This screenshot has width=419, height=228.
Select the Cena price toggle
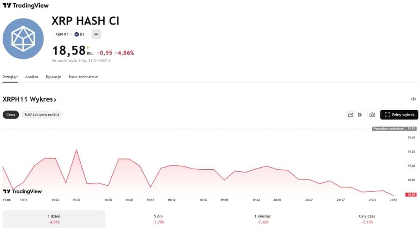pyautogui.click(x=11, y=115)
